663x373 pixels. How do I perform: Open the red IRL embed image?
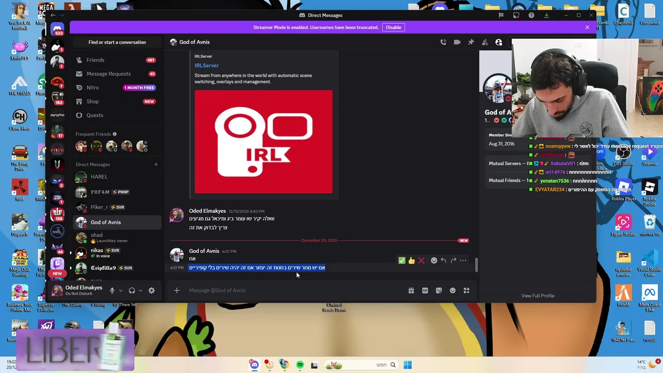(x=264, y=142)
